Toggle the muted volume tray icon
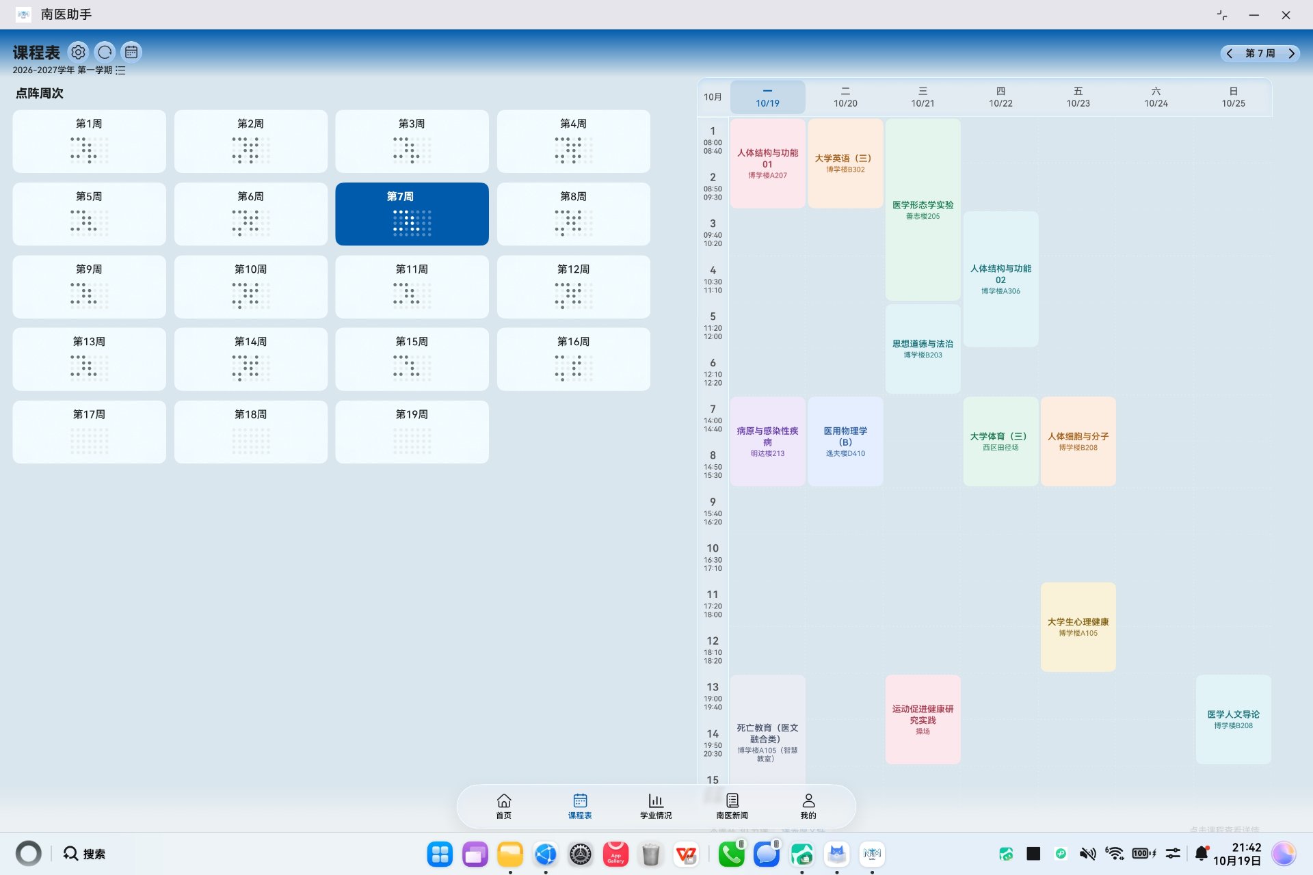The height and width of the screenshot is (875, 1313). click(1087, 853)
